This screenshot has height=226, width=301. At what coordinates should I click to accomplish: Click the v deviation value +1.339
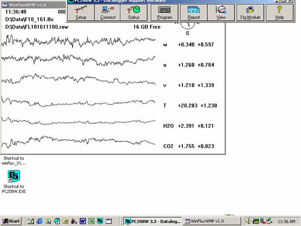click(x=206, y=85)
